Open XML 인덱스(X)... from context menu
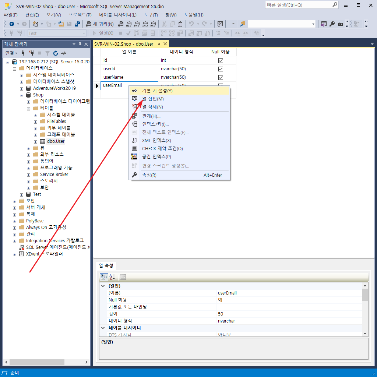Screen dimensions: 377x377 click(179, 140)
